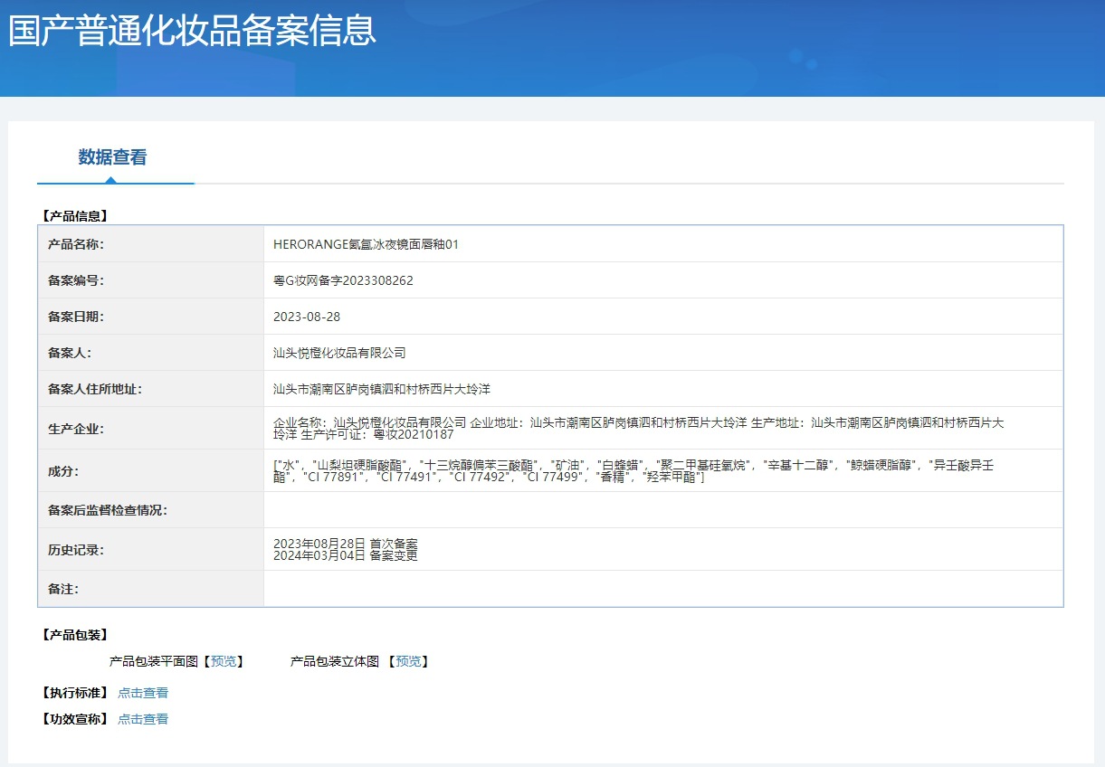
Task: Click the page title 国产普通化妆品备案信息
Action: coord(193,30)
